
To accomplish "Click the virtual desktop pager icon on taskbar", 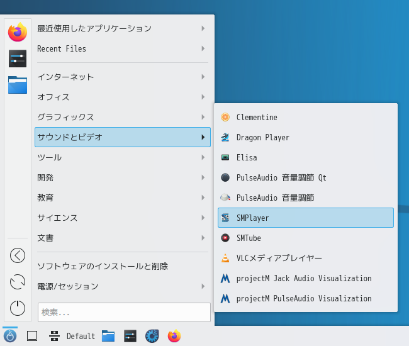I will [54, 336].
